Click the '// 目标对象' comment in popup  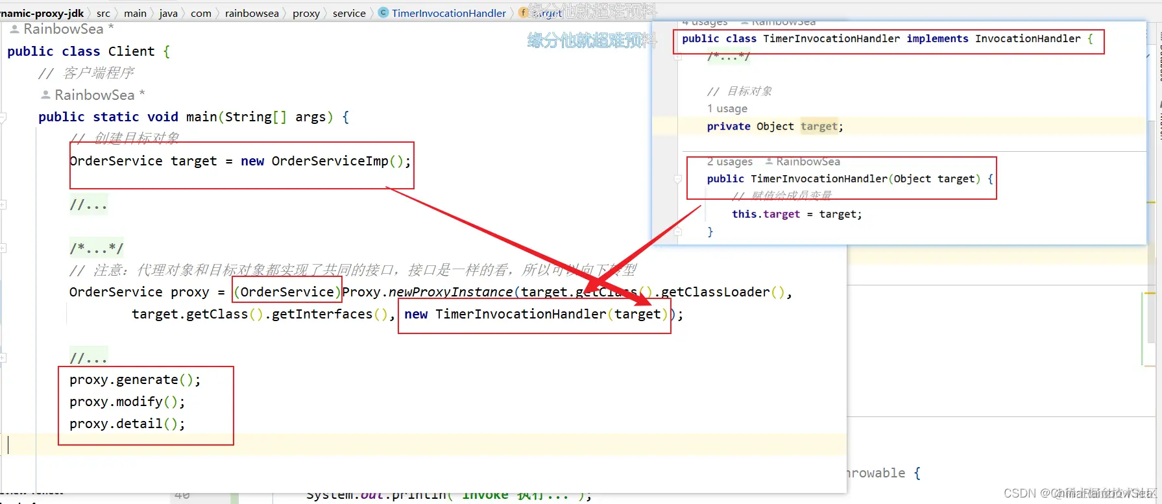click(x=740, y=91)
